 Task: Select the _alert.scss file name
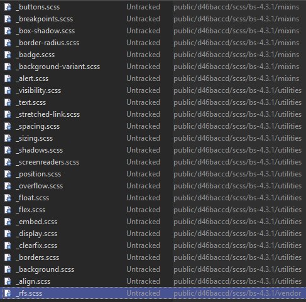32,78
